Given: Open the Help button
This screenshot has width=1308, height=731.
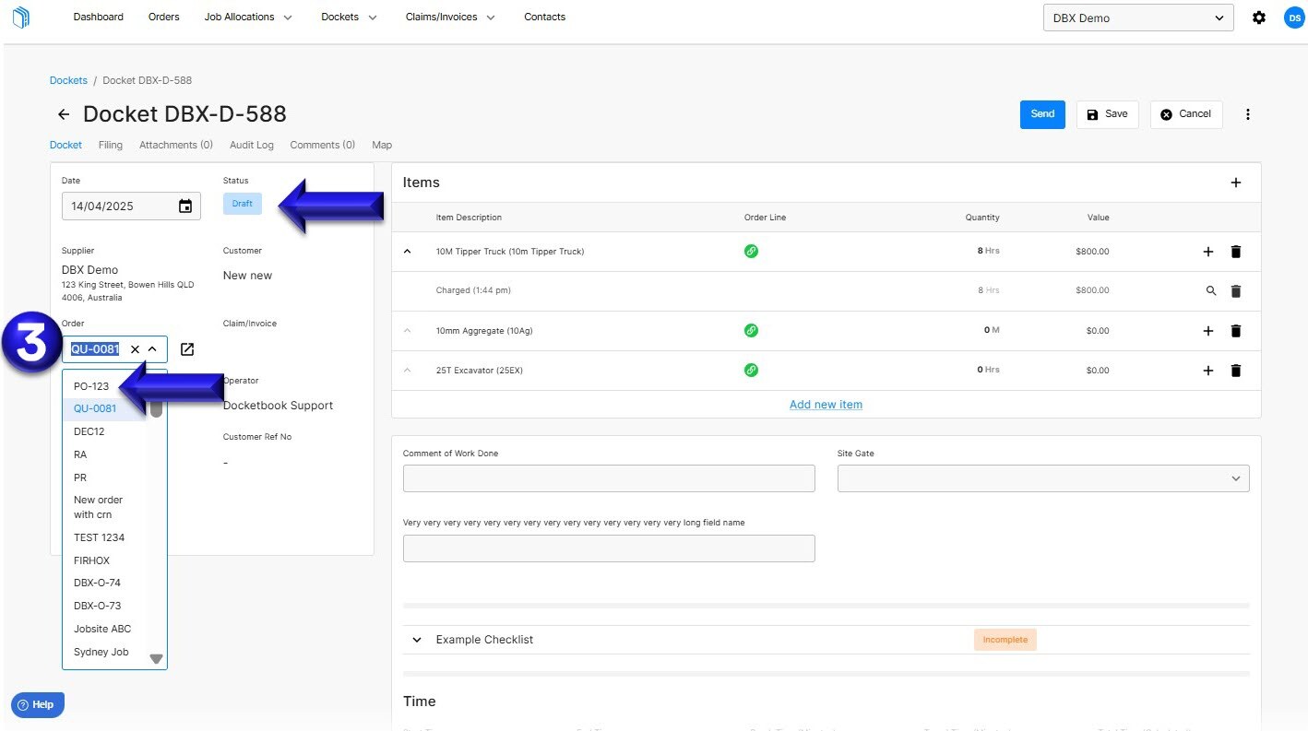Looking at the screenshot, I should (38, 705).
